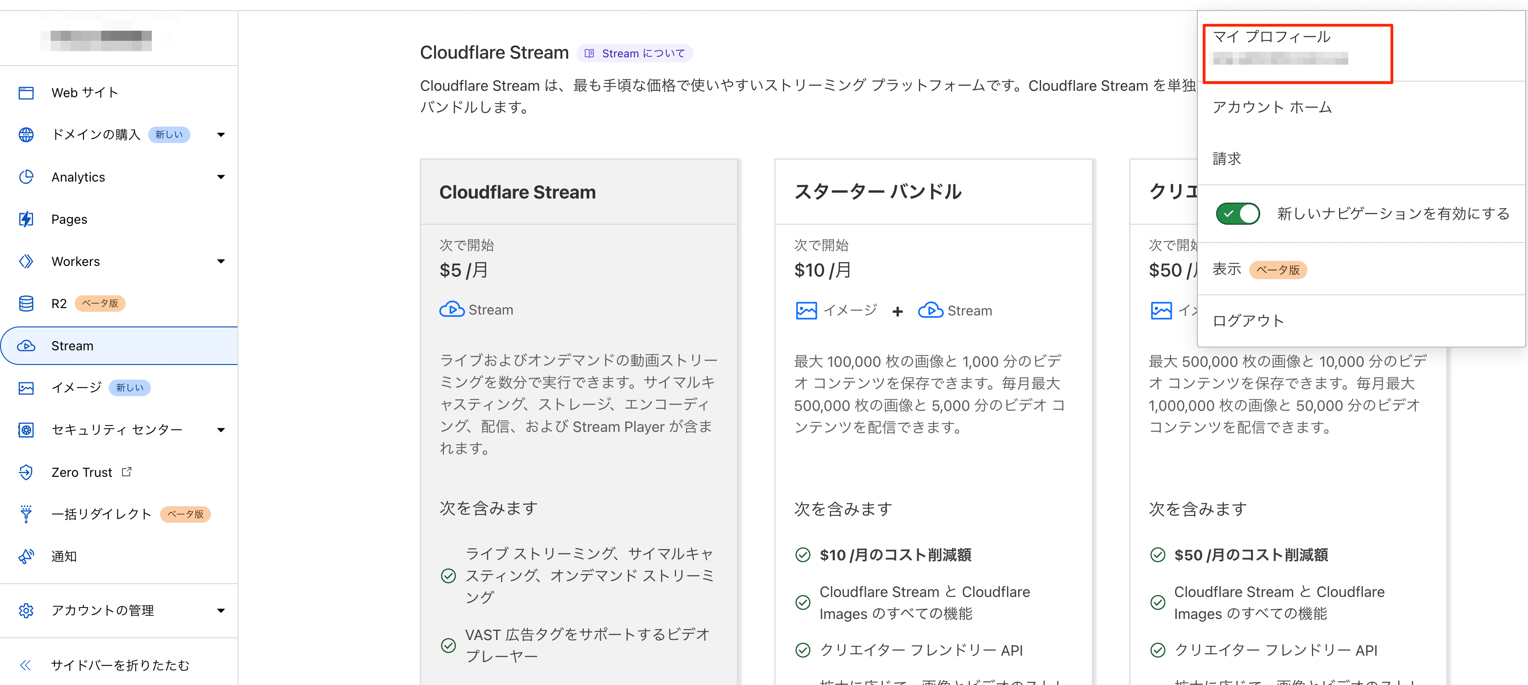
Task: Click the Pages lightning bolt icon
Action: 26,220
